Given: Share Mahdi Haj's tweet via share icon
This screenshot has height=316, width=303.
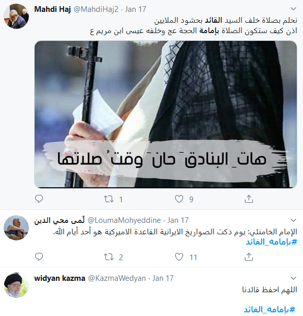Looking at the screenshot, I should (249, 199).
